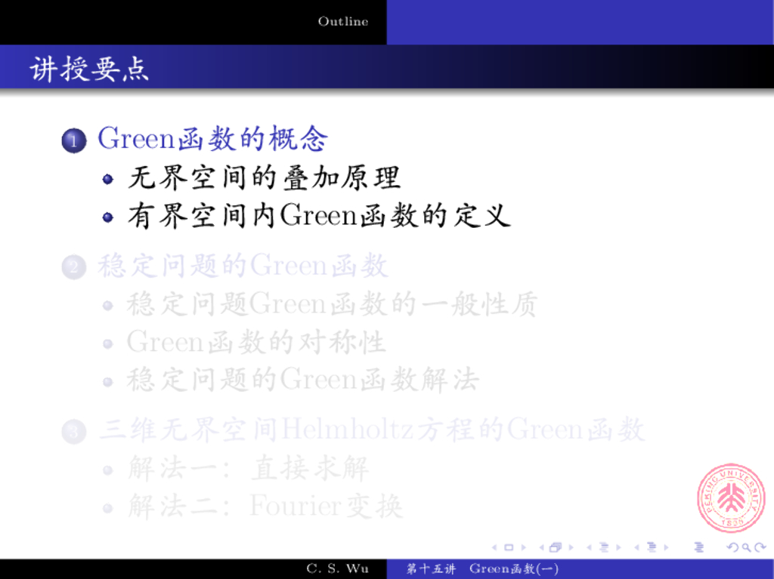Click the slide rectangle navigation icon

(x=509, y=547)
